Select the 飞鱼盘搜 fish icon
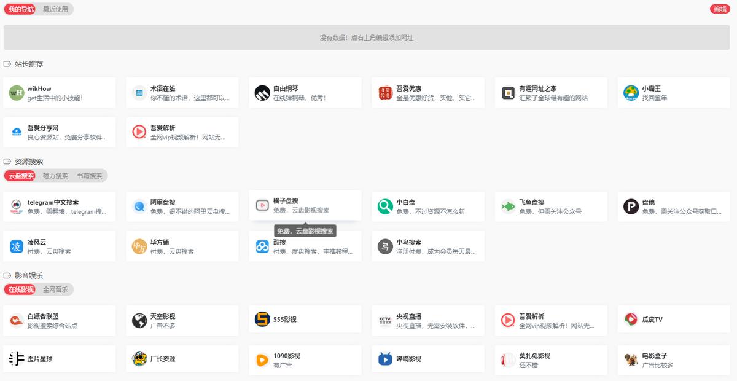Viewport: 737px width, 381px height. pyautogui.click(x=508, y=206)
